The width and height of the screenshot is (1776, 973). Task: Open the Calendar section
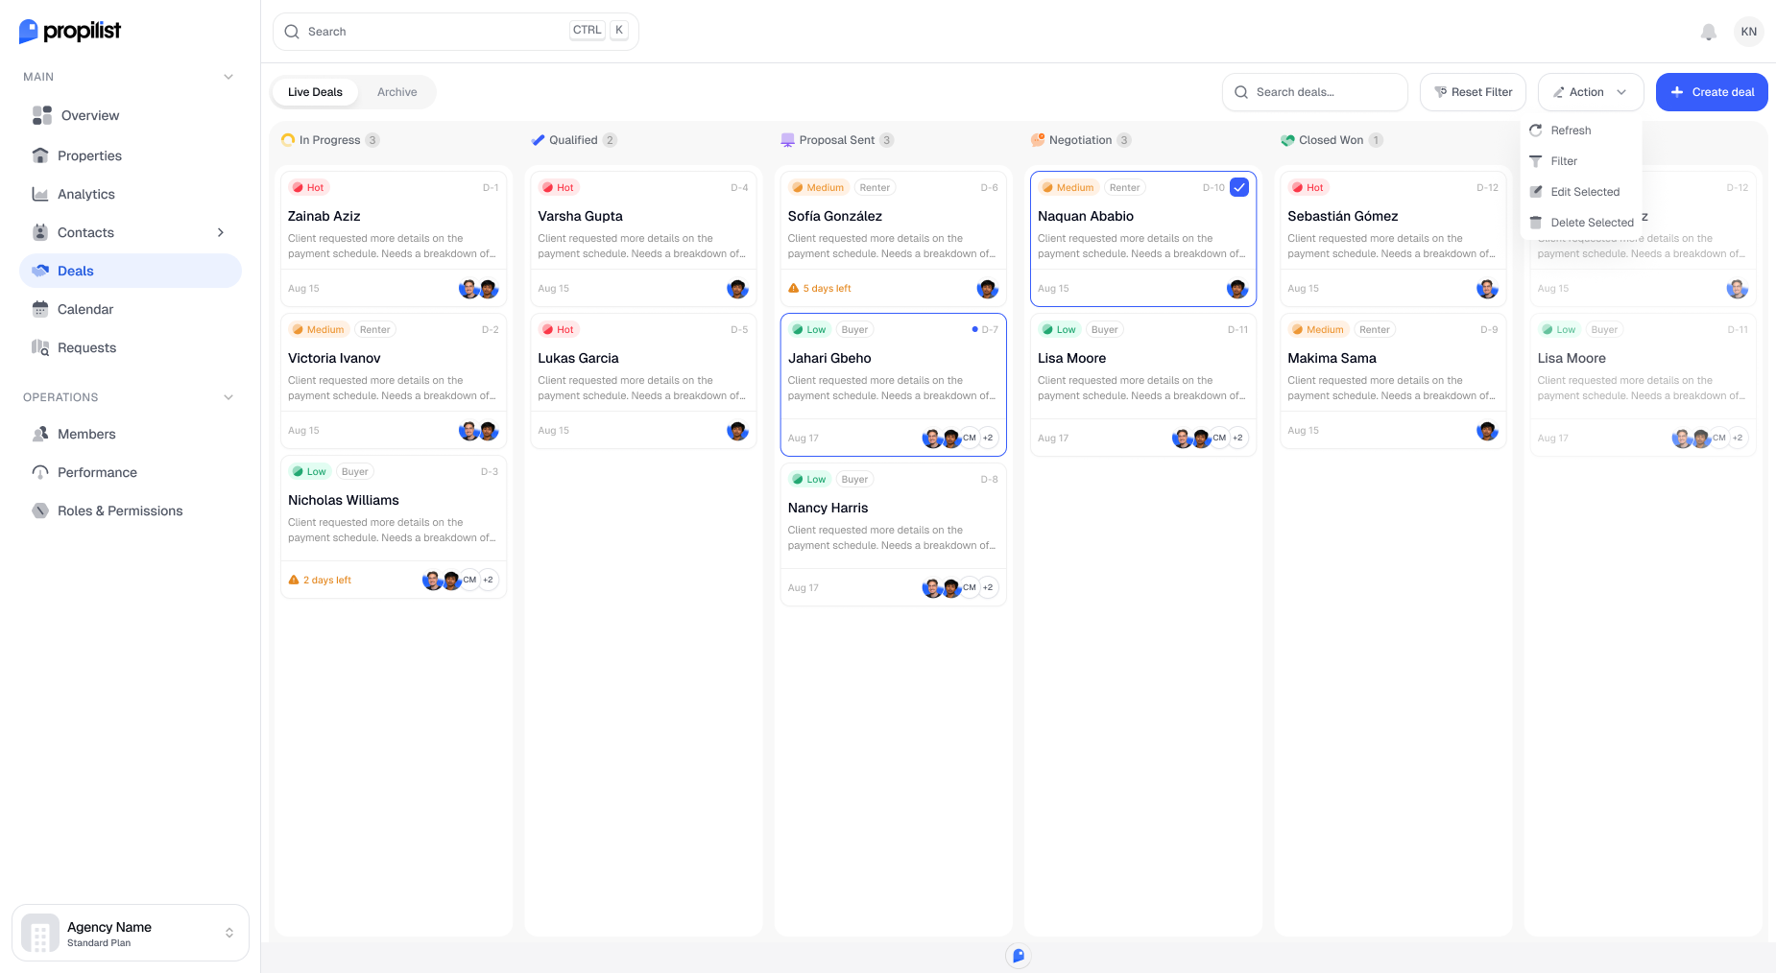[86, 309]
